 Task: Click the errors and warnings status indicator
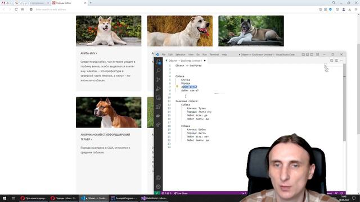[x=166, y=193]
